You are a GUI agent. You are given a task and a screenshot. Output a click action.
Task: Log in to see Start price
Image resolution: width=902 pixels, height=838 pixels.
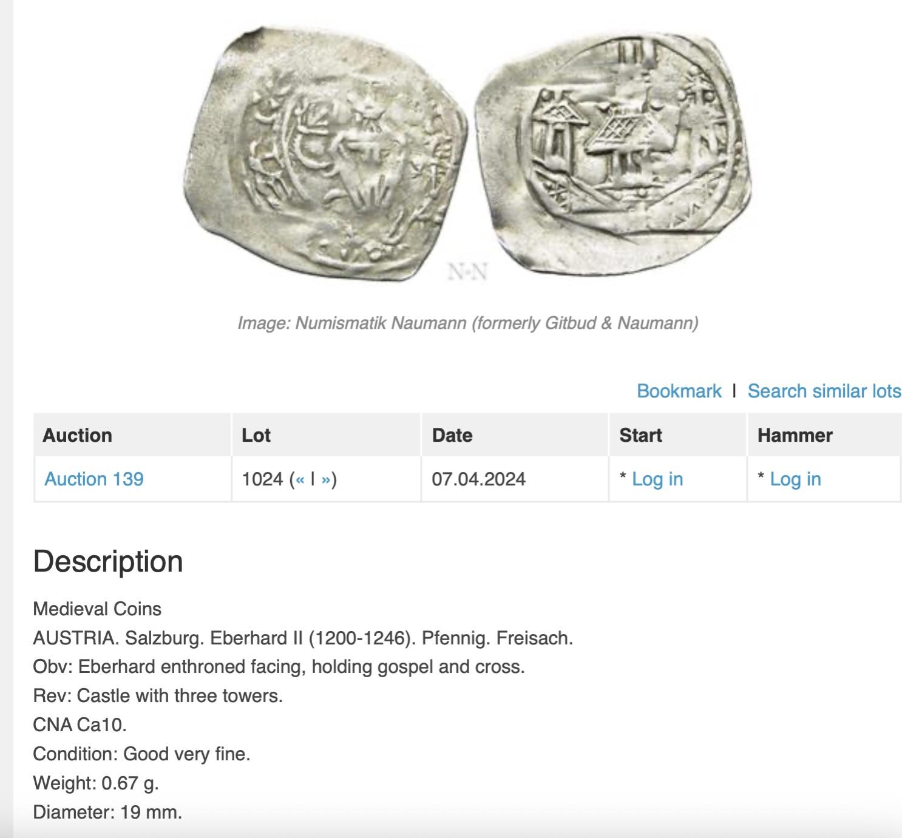(x=657, y=479)
